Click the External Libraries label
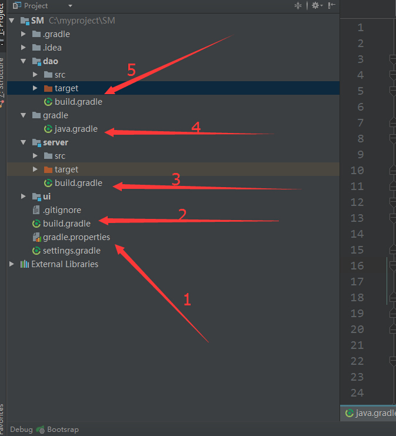The width and height of the screenshot is (396, 436). click(65, 264)
